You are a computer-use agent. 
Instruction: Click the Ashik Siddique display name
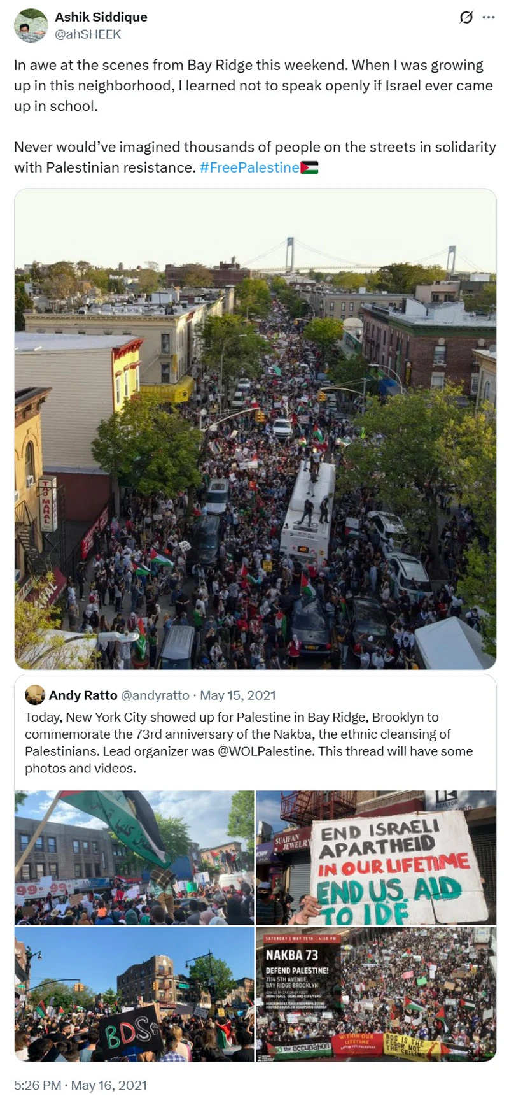click(x=101, y=17)
